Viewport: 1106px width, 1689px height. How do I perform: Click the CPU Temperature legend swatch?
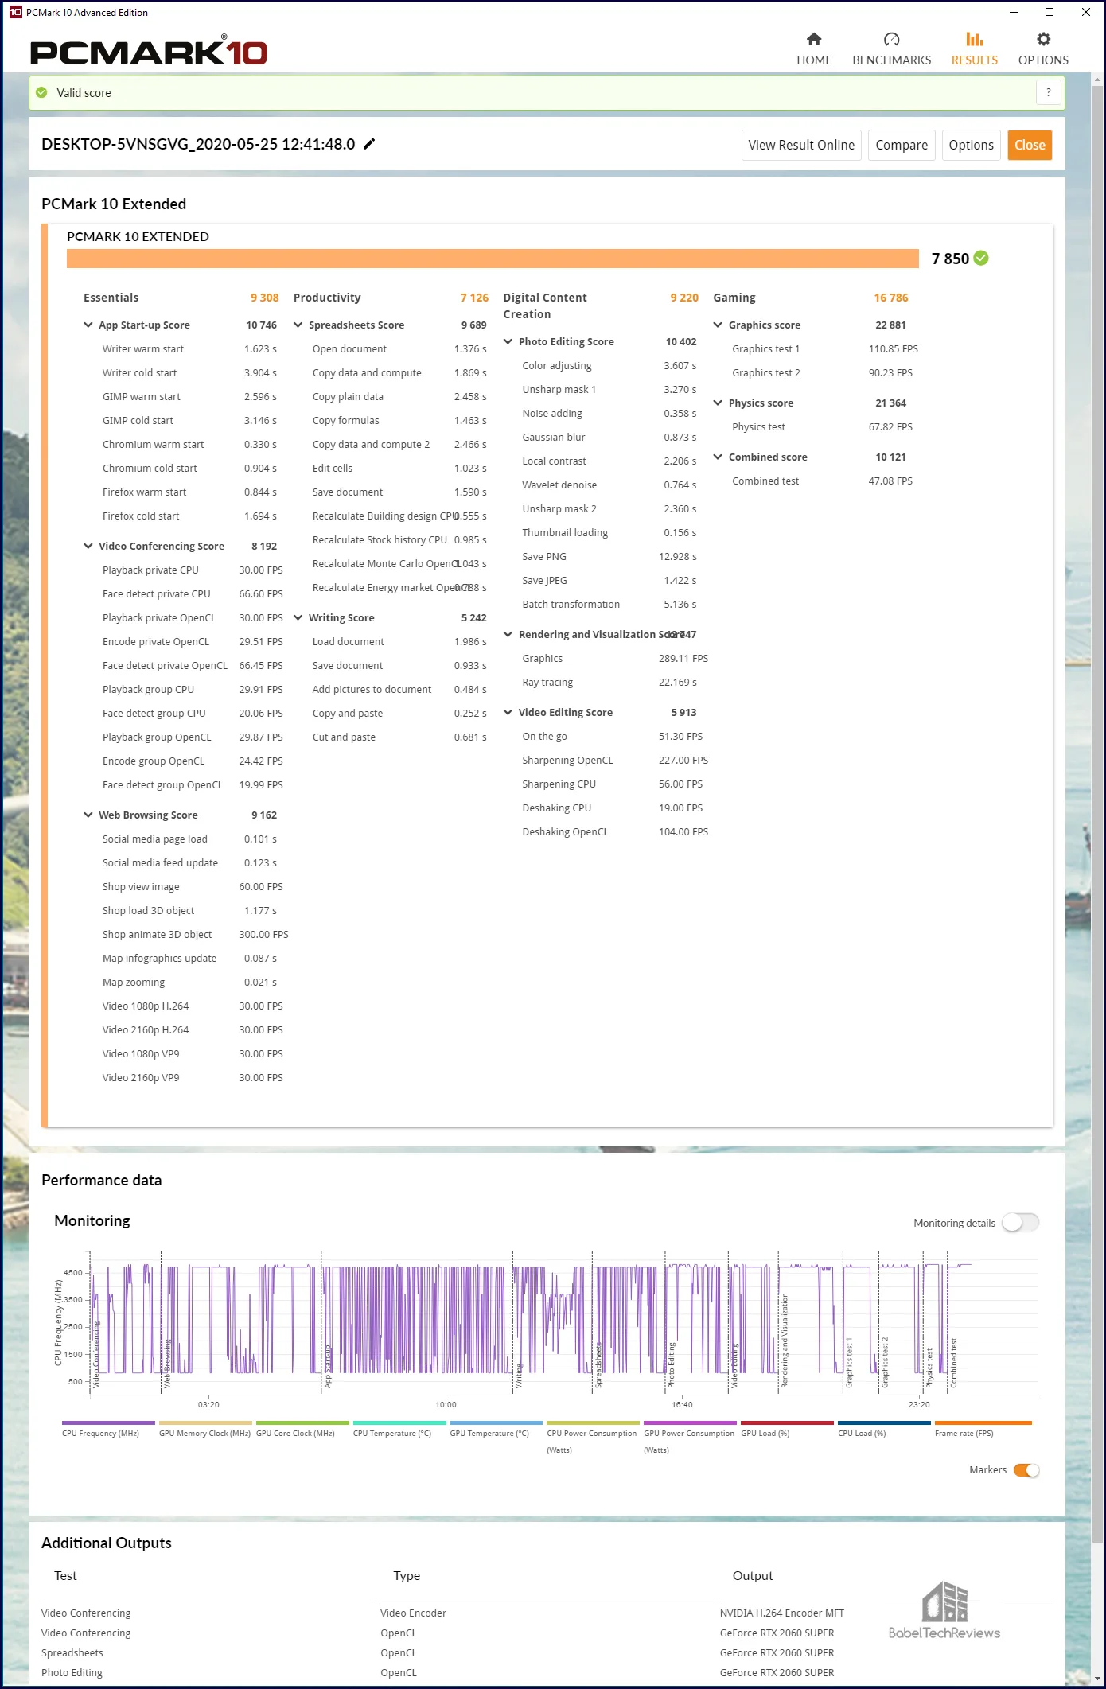coord(399,1422)
